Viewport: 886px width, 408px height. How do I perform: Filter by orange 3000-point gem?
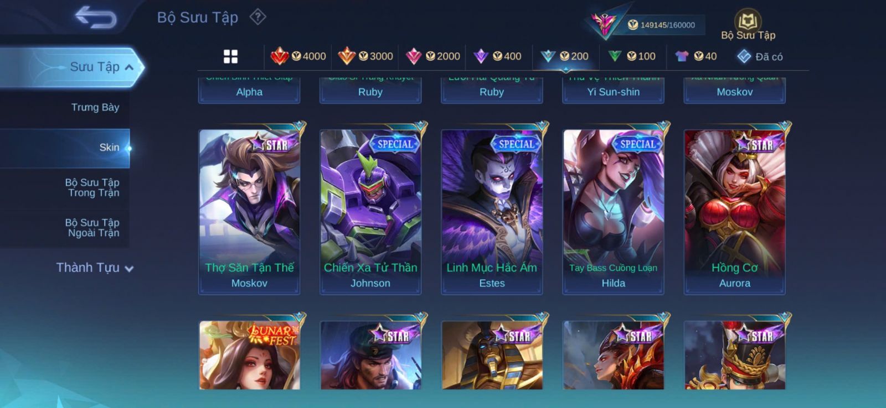(x=365, y=56)
